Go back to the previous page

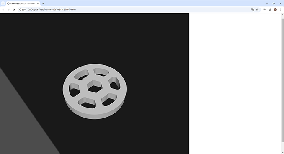coord(3,10)
